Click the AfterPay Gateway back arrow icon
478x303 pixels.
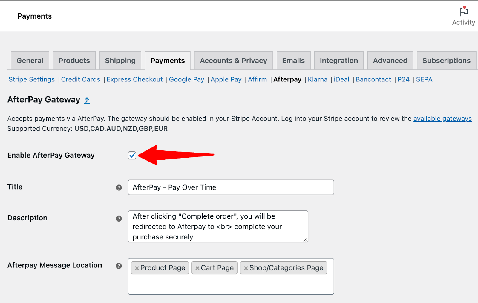click(x=87, y=100)
